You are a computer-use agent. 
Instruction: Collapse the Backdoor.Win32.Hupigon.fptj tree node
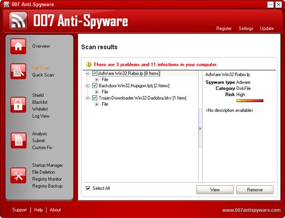pyautogui.click(x=88, y=86)
